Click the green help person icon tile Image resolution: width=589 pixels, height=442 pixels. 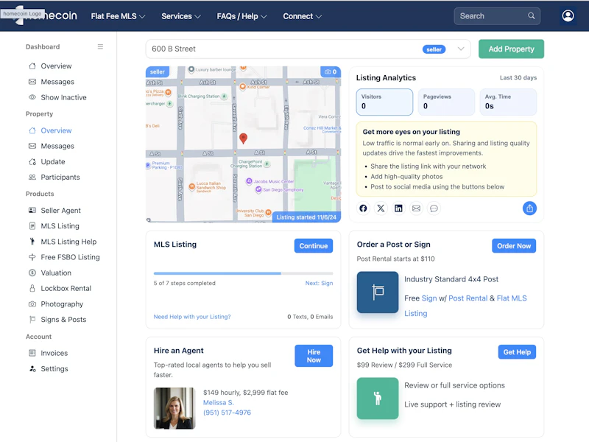click(x=378, y=399)
